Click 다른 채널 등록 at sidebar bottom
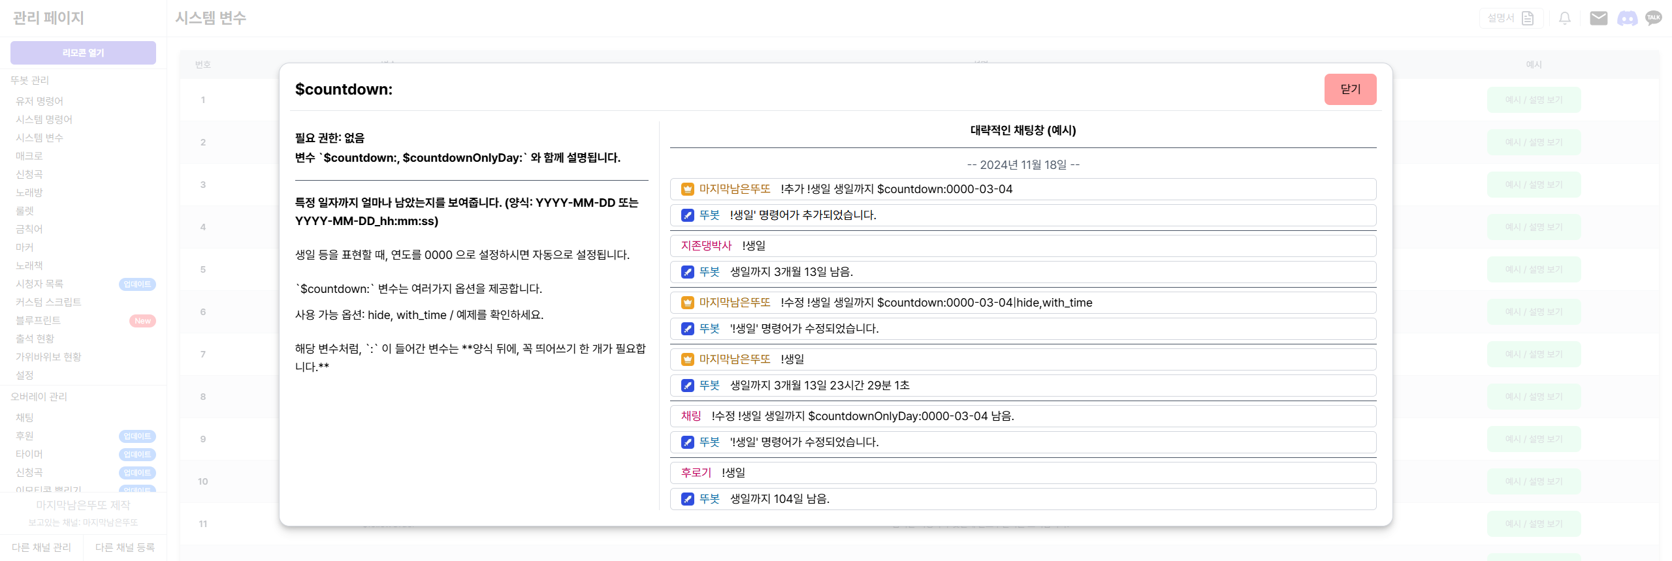The height and width of the screenshot is (561, 1672). pyautogui.click(x=125, y=547)
